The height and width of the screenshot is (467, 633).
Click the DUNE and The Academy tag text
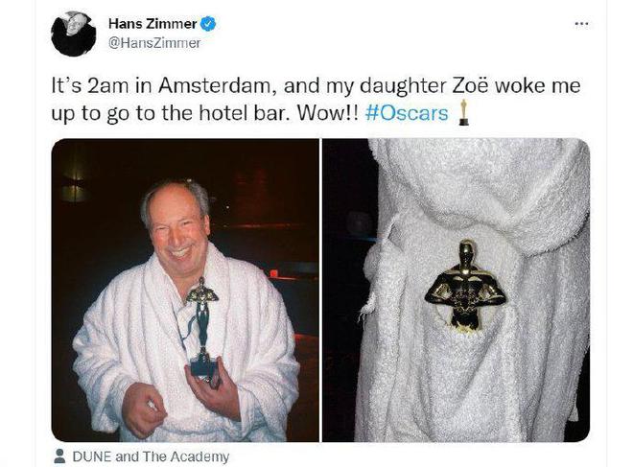coord(151,456)
